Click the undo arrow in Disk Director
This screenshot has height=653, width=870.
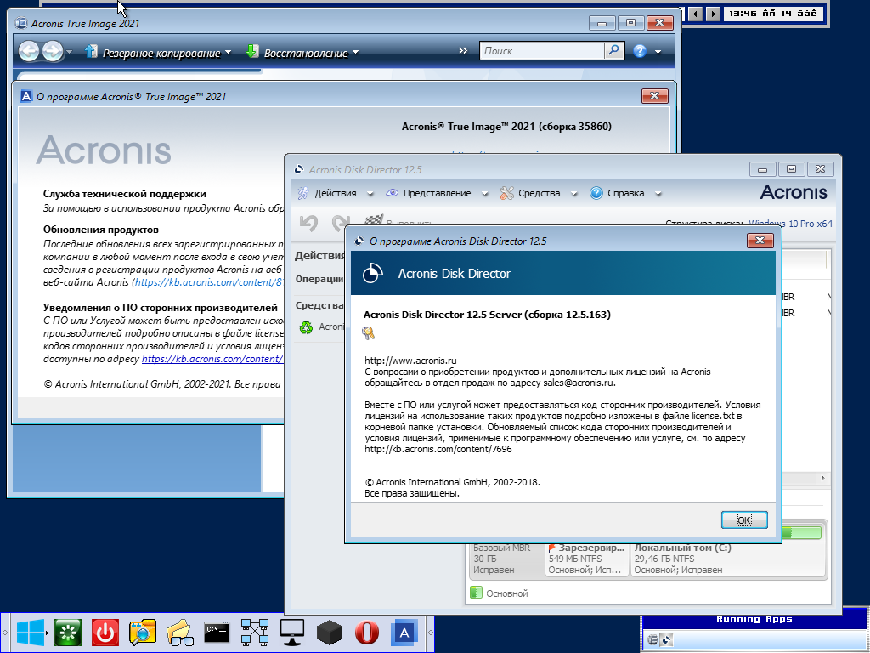coord(308,223)
